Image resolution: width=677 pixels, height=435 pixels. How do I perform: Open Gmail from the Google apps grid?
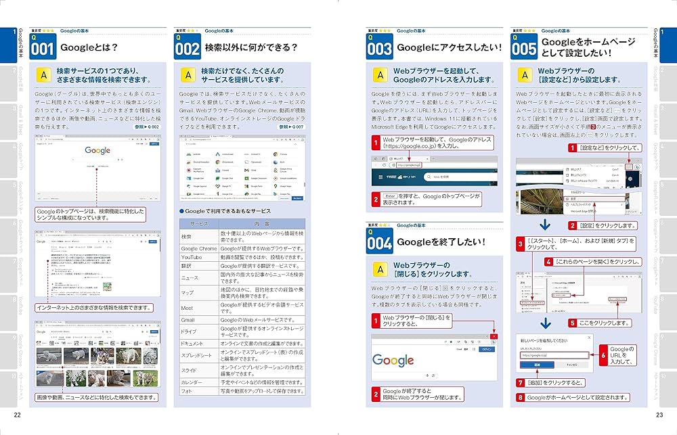pyautogui.click(x=246, y=170)
